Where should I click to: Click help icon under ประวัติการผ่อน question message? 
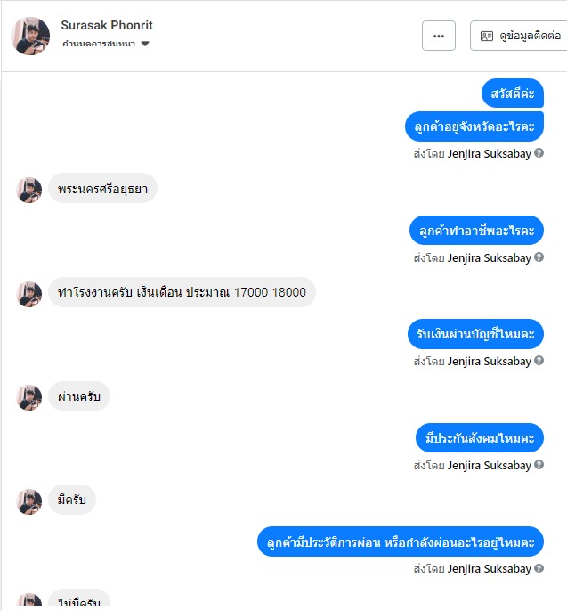539,568
